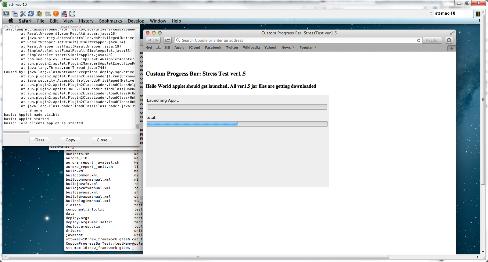Toggle the Reading List glasses icon

pyautogui.click(x=149, y=48)
